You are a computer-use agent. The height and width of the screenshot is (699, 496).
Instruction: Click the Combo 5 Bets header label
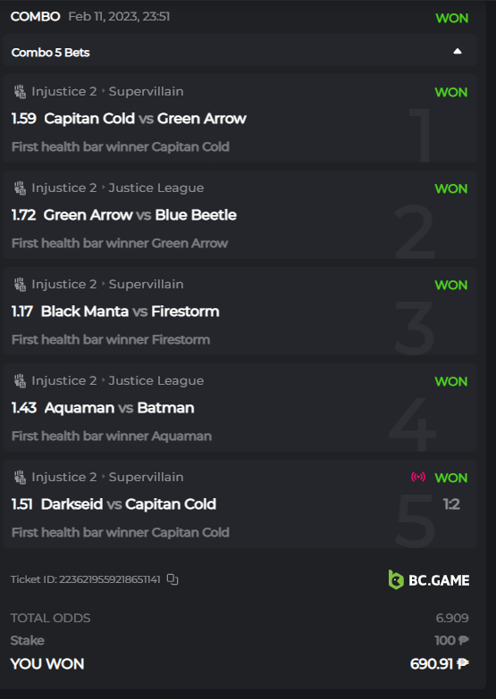pos(50,53)
